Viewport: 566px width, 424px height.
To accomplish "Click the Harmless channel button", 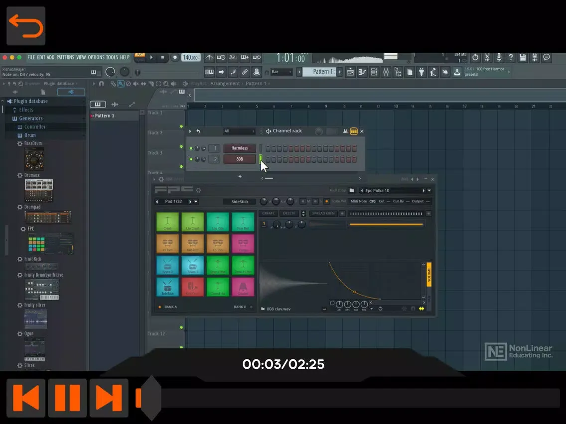I will click(x=239, y=148).
